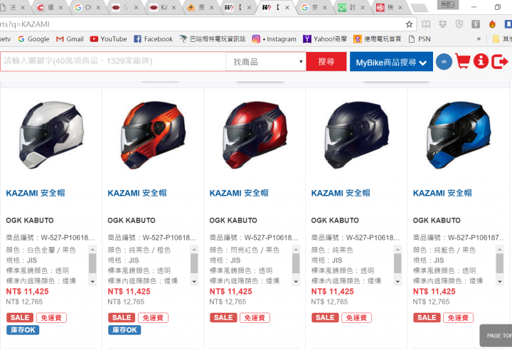Open the 德周電玩首頁 bookmark

tap(377, 39)
